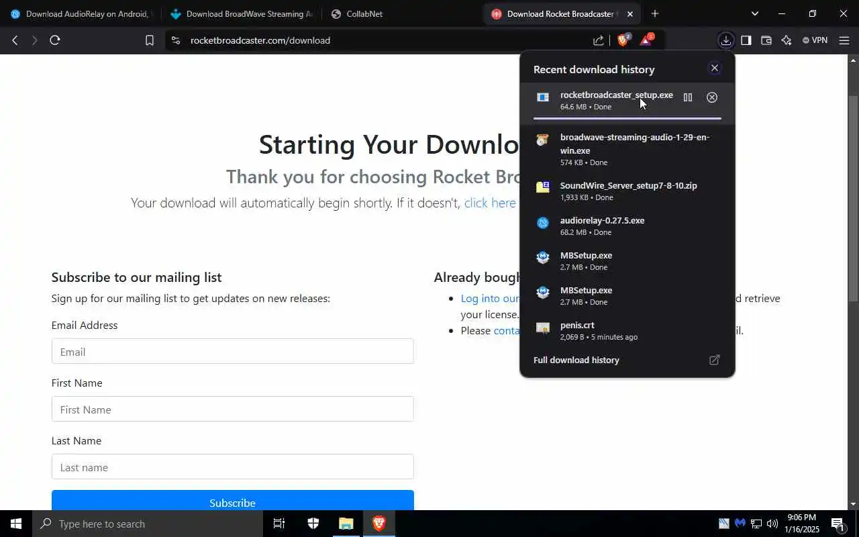This screenshot has width=859, height=537.
Task: Click the VPN button
Action: (x=815, y=40)
